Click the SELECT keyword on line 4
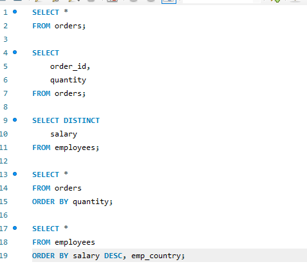This screenshot has width=307, height=273. (46, 53)
